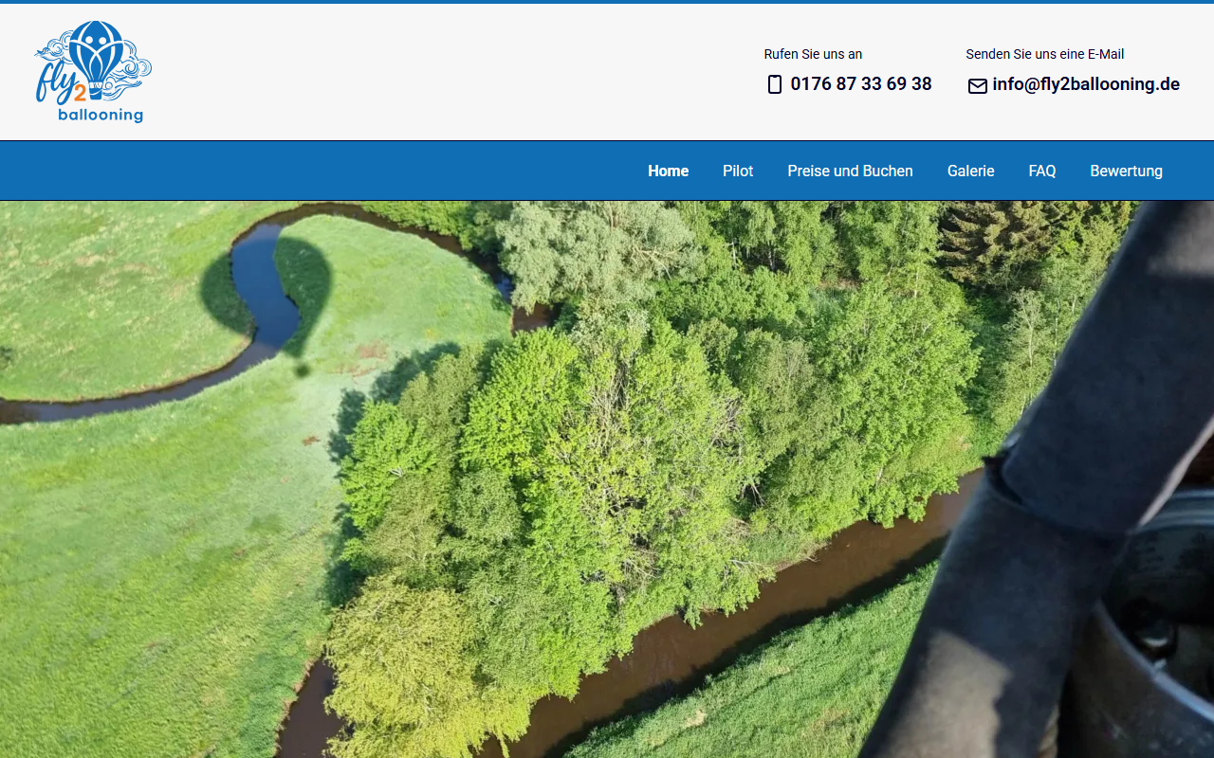Open the FAQ page
This screenshot has height=758, width=1214.
(x=1042, y=171)
